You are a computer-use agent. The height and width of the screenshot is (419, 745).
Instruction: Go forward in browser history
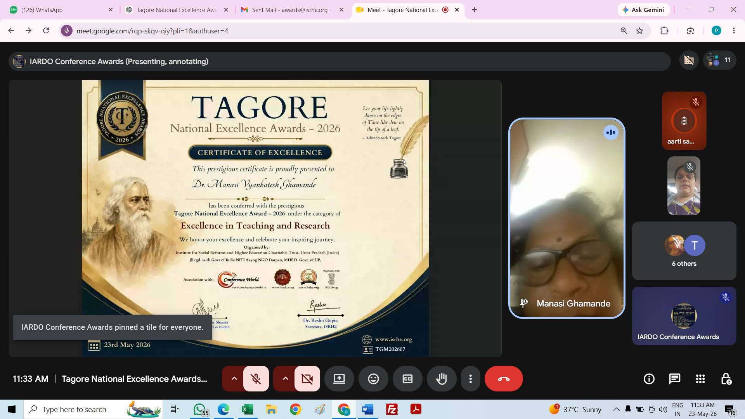point(28,31)
